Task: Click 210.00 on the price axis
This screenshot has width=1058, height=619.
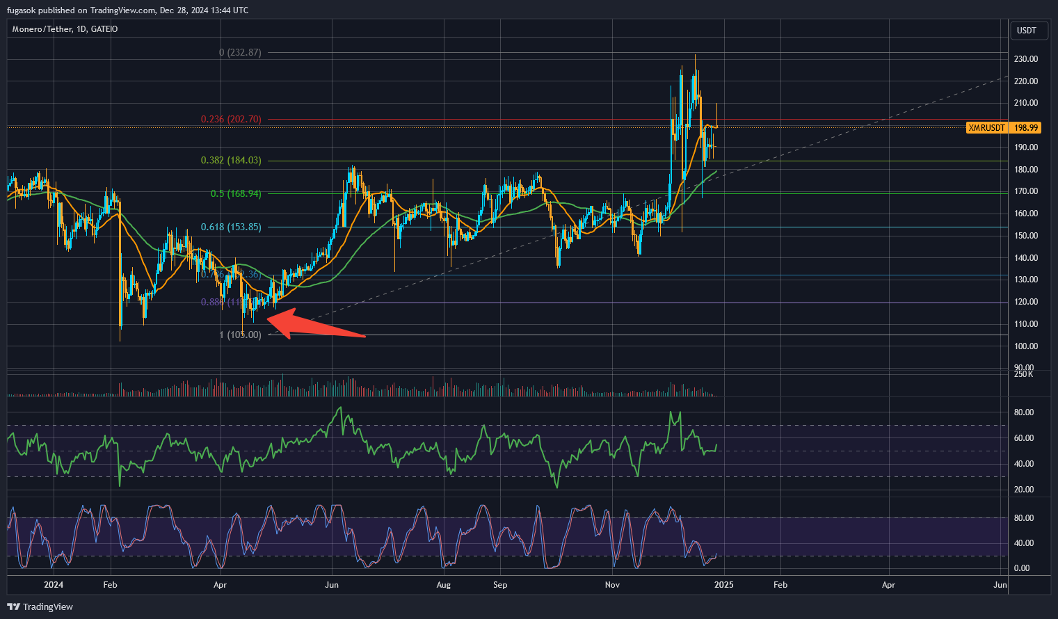Action: pyautogui.click(x=1026, y=103)
